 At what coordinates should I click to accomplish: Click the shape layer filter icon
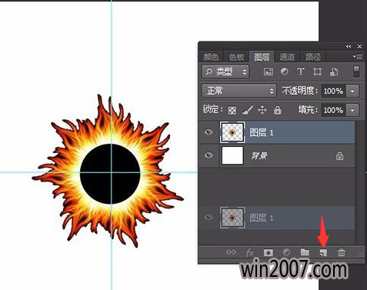coord(318,72)
